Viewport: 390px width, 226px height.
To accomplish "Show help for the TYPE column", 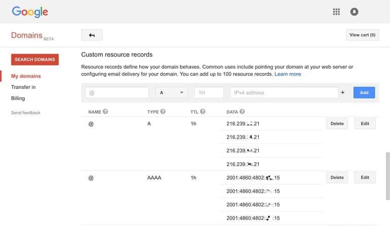I will click(163, 112).
